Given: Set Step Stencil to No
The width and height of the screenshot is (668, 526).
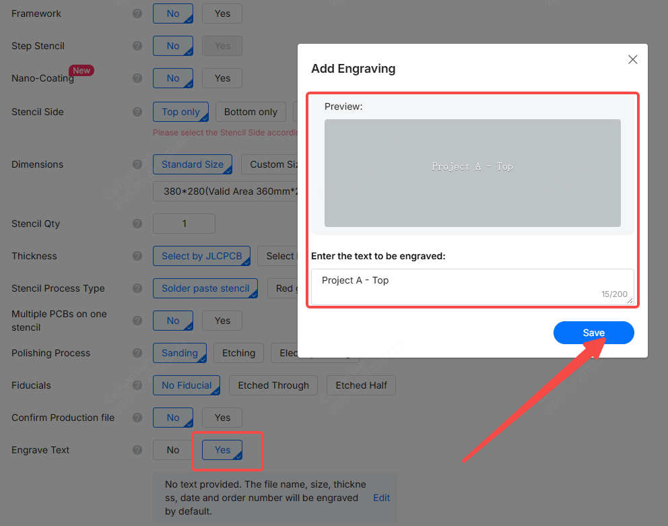Looking at the screenshot, I should point(173,46).
